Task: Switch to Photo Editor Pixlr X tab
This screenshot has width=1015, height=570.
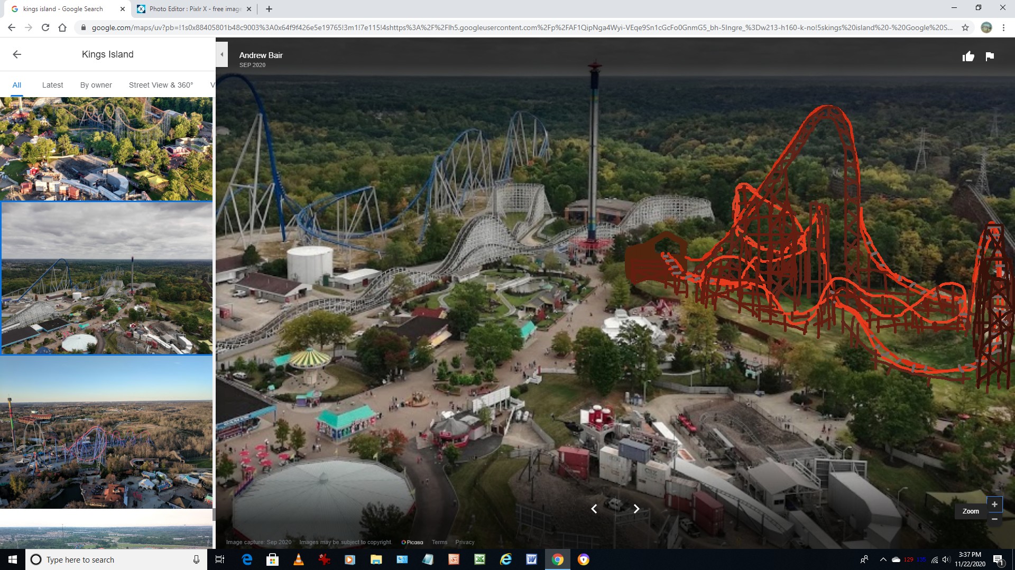Action: click(194, 9)
